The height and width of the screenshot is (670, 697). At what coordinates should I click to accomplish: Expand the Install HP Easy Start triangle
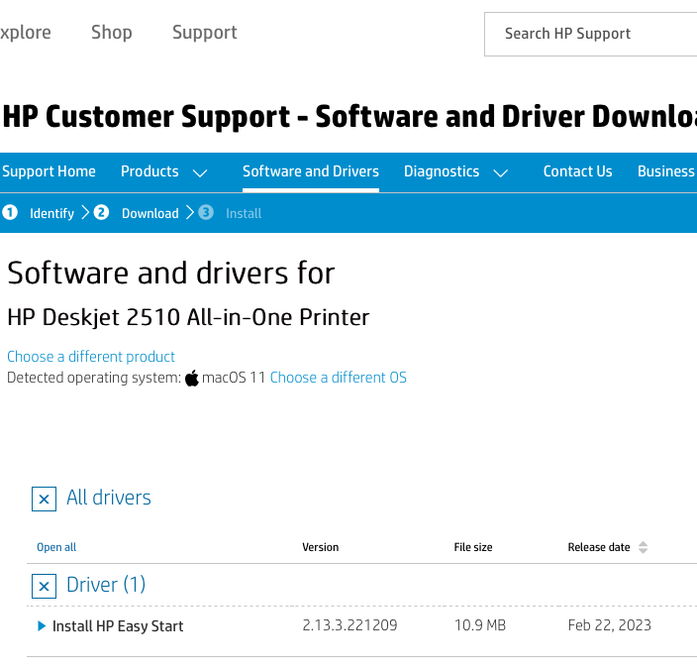click(42, 626)
